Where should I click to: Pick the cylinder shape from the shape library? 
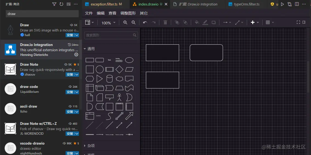tap(109, 79)
